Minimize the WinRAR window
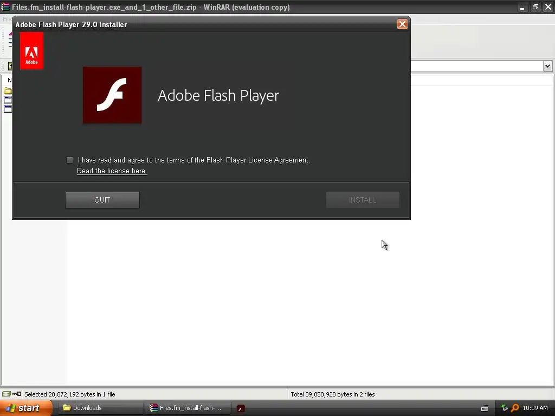This screenshot has height=416, width=555. point(522,7)
